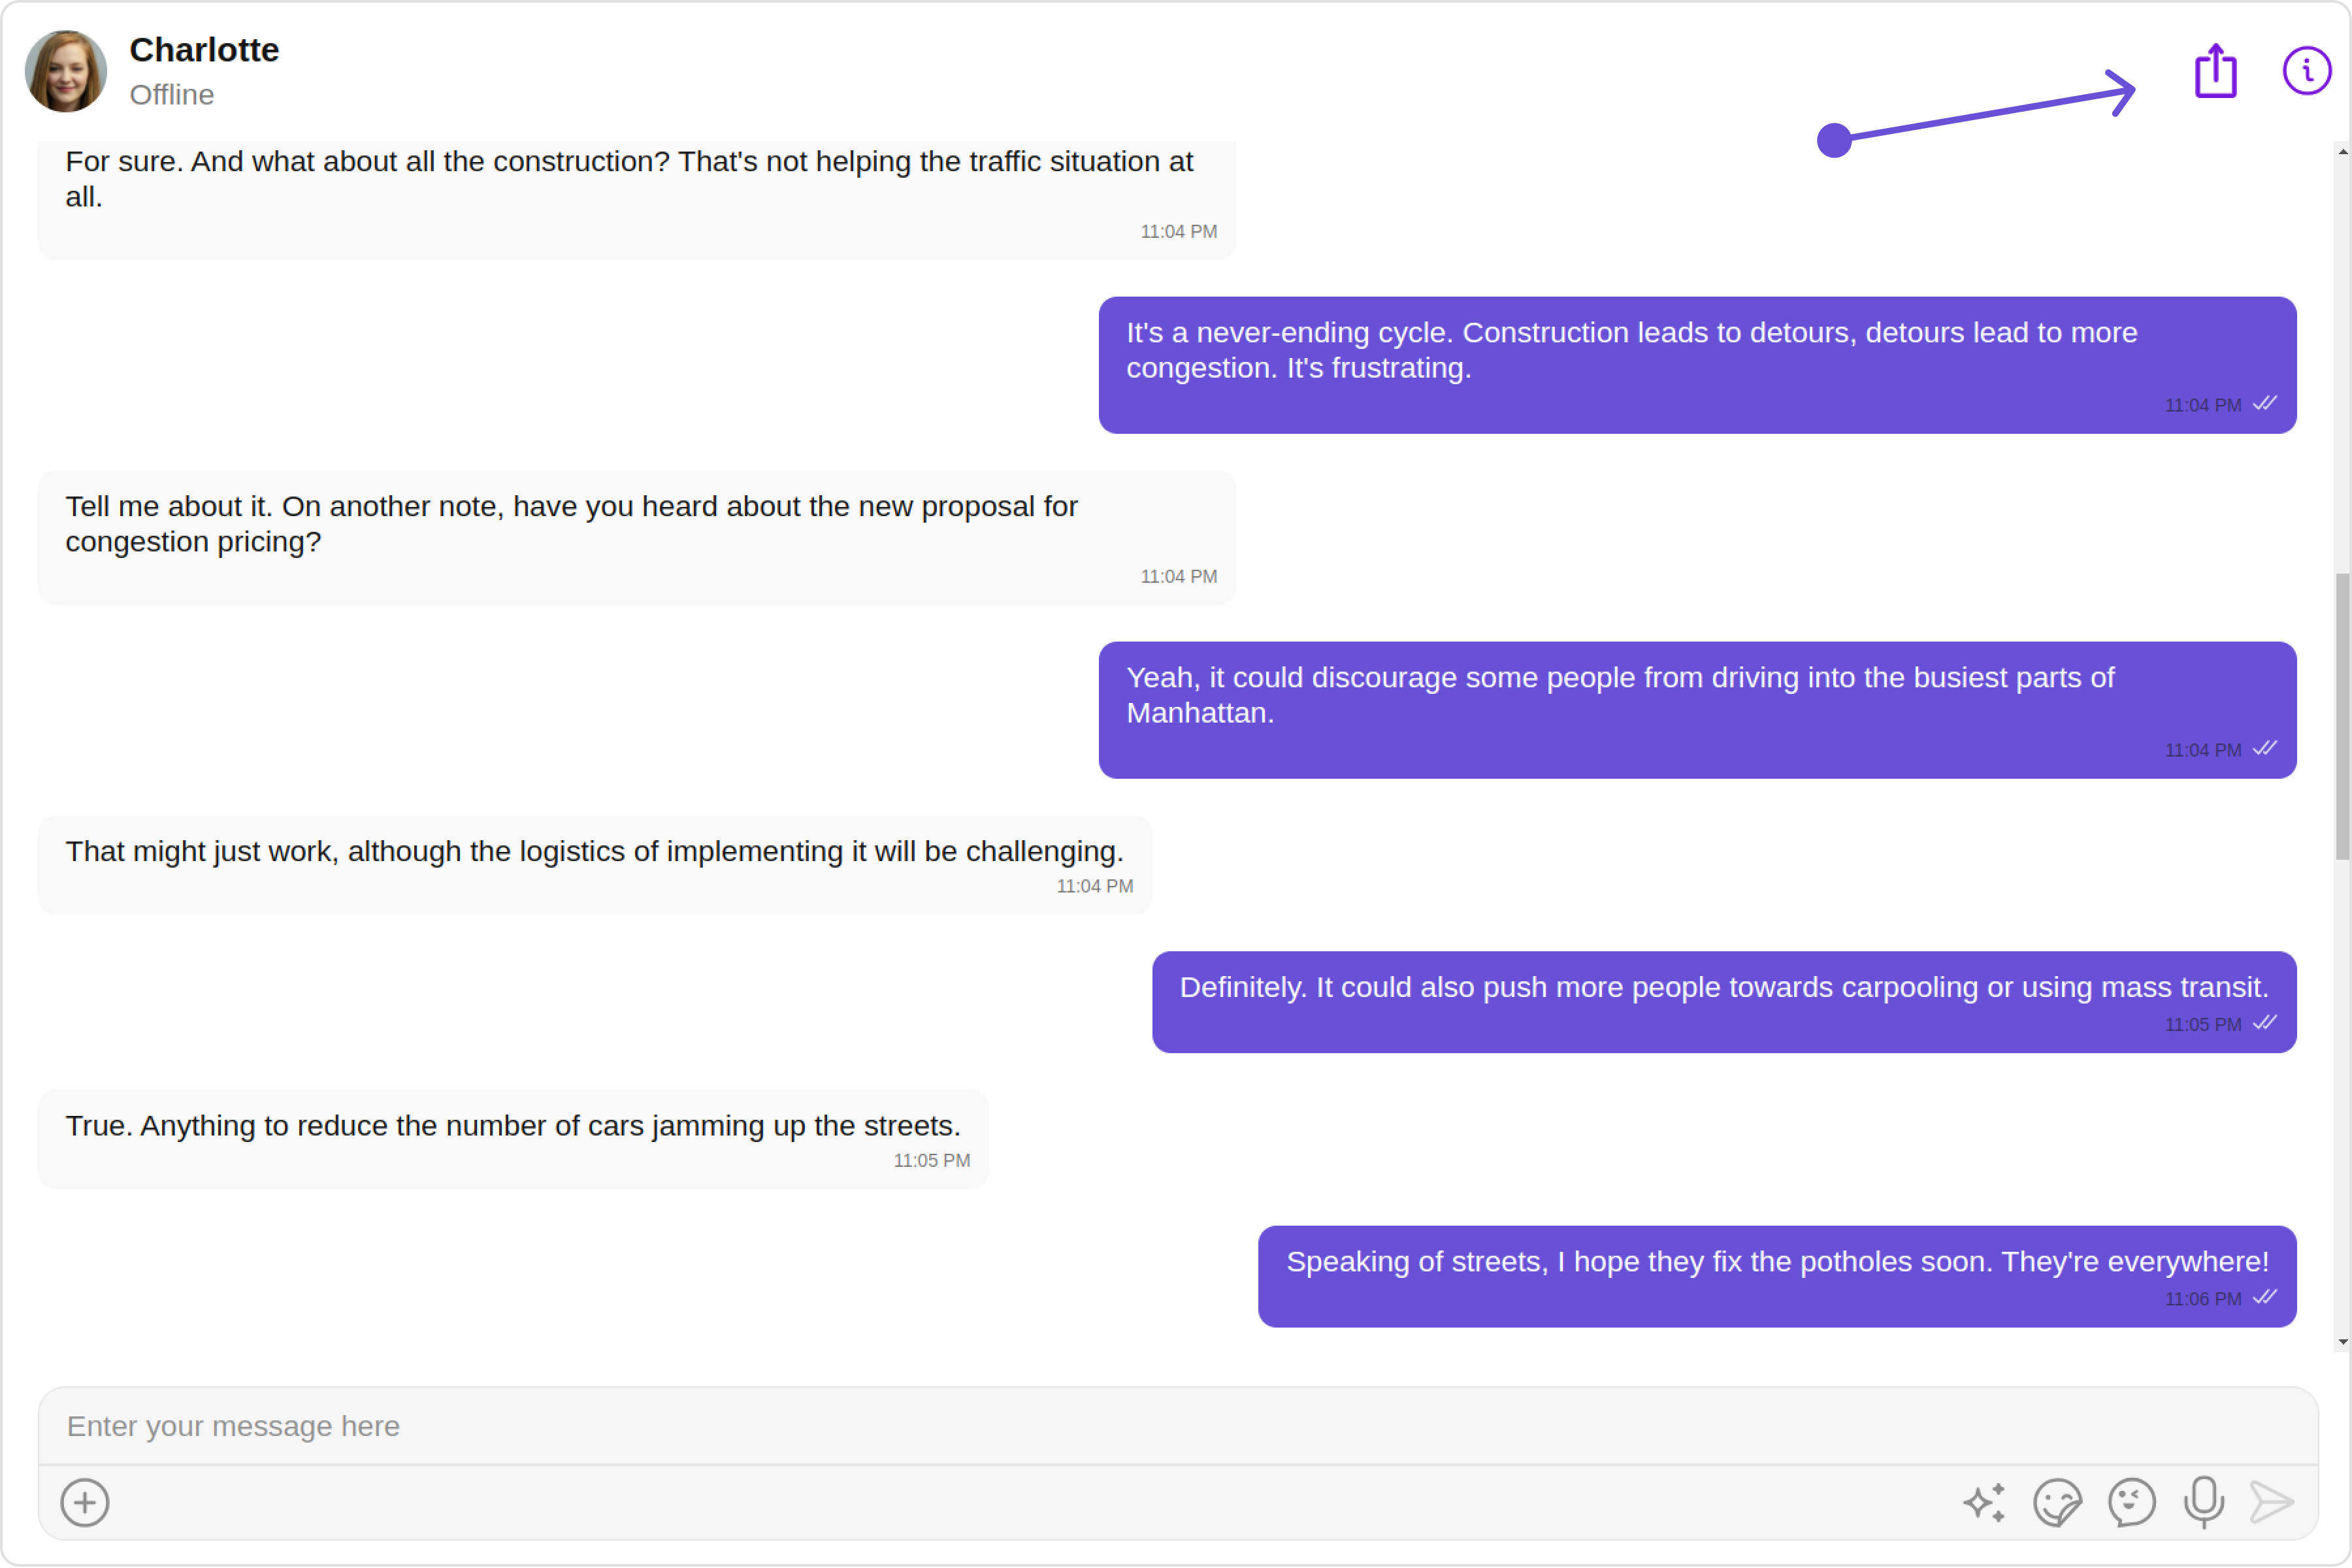The height and width of the screenshot is (1568, 2352).
Task: Click the AI sparkle assistant icon
Action: tap(1984, 1502)
